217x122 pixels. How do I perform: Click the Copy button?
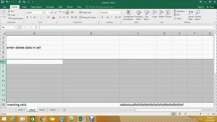click(12, 15)
